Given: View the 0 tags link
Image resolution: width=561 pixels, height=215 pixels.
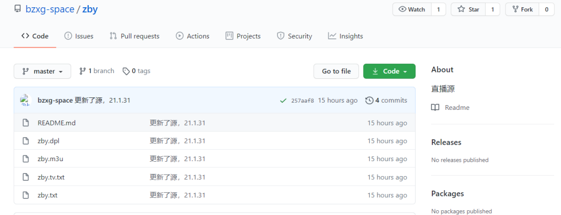Looking at the screenshot, I should click(136, 71).
